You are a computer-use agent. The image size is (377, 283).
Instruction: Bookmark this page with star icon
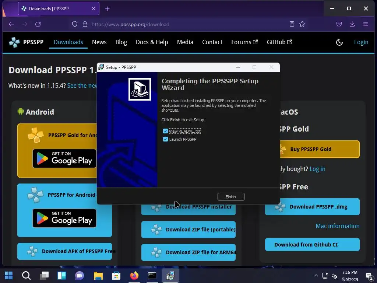coord(302,24)
